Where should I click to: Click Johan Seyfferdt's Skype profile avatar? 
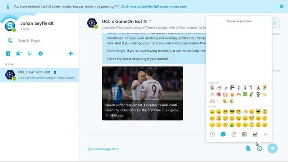10,26
